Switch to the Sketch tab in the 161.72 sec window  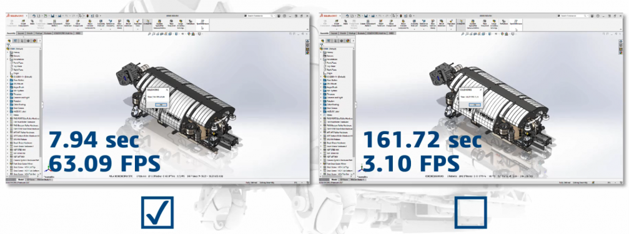[x=343, y=33]
